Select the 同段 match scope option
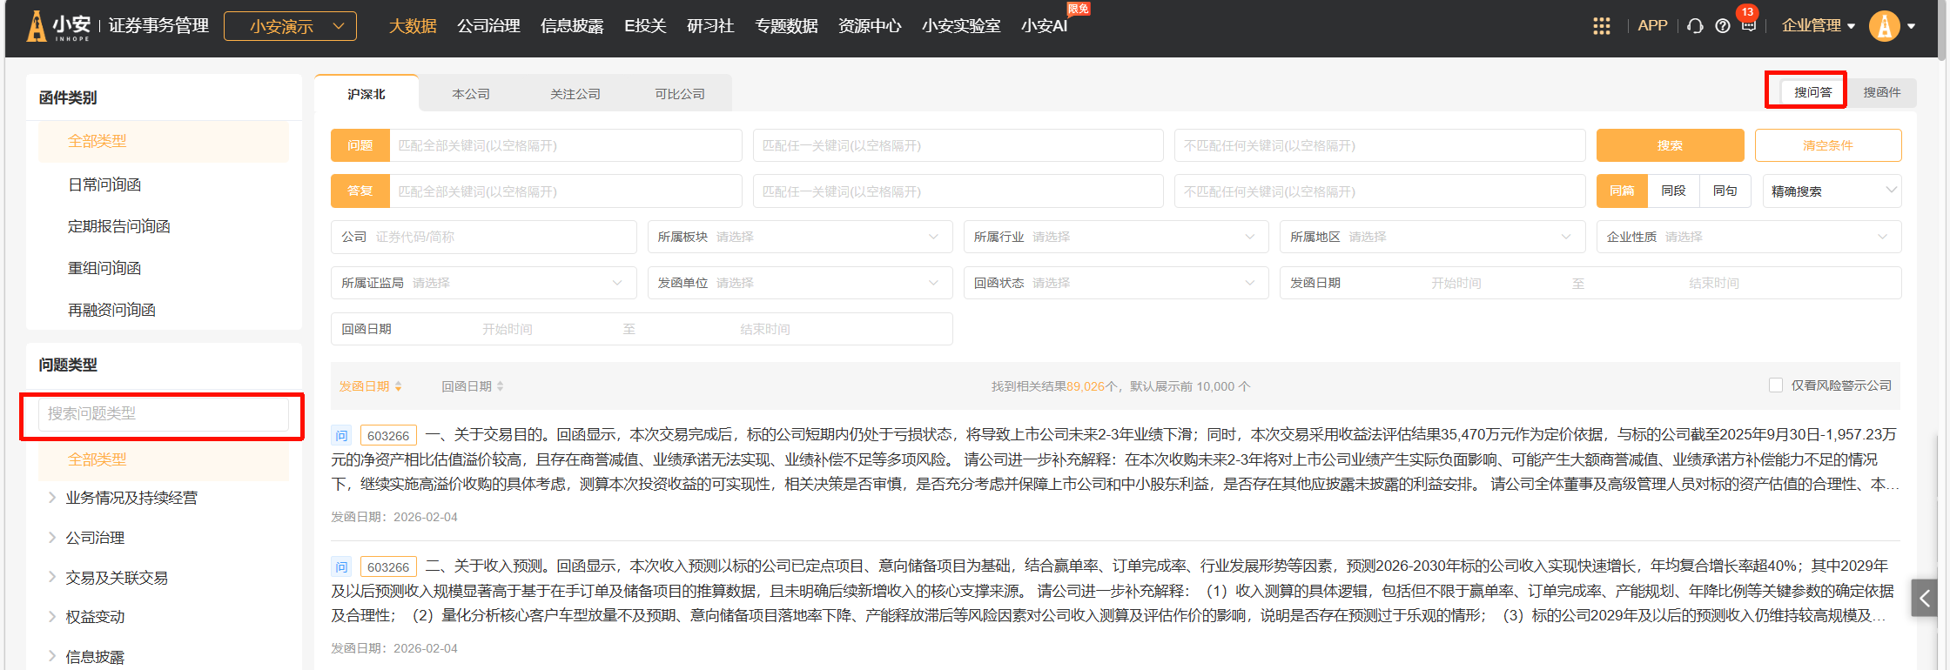The width and height of the screenshot is (1950, 670). point(1672,191)
